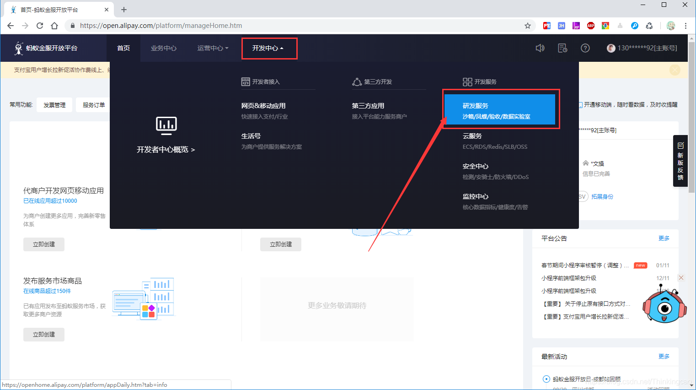This screenshot has height=390, width=696.
Task: Open help question mark icon
Action: tap(585, 48)
